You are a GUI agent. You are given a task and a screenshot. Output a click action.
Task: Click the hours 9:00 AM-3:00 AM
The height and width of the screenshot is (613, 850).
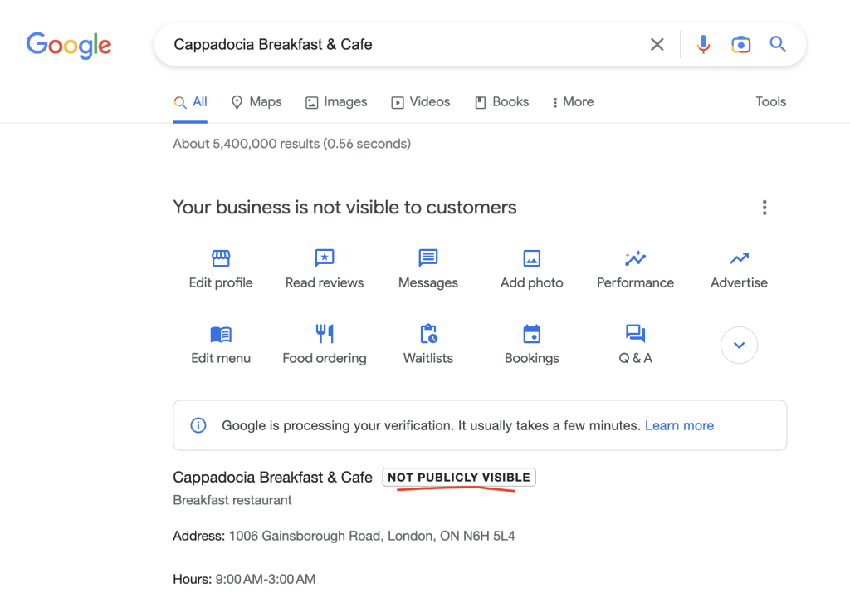[x=265, y=580]
